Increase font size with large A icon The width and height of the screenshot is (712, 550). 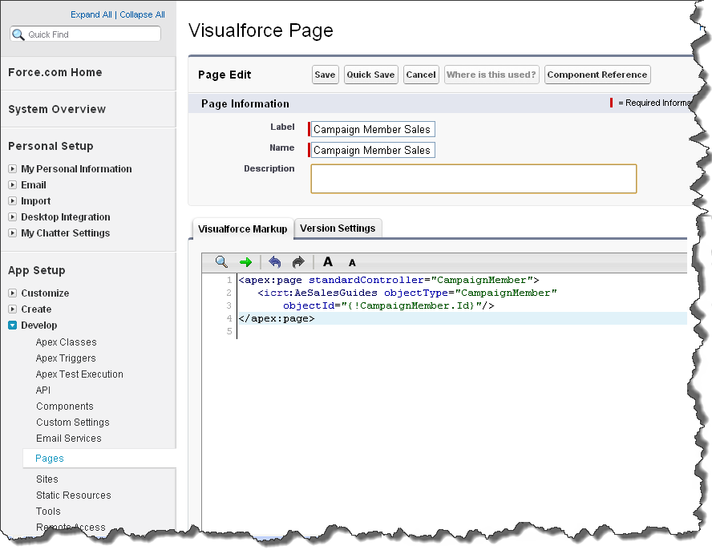click(327, 262)
